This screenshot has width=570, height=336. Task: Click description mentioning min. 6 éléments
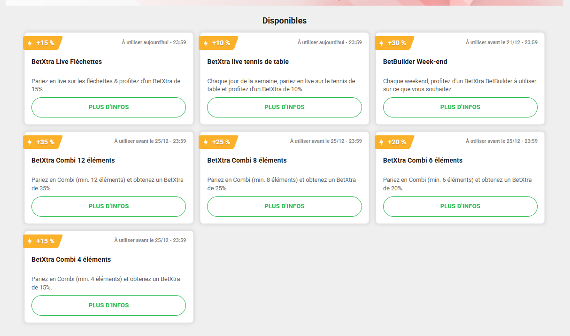457,184
